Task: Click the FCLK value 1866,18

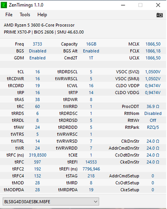Action: pyautogui.click(x=153, y=51)
